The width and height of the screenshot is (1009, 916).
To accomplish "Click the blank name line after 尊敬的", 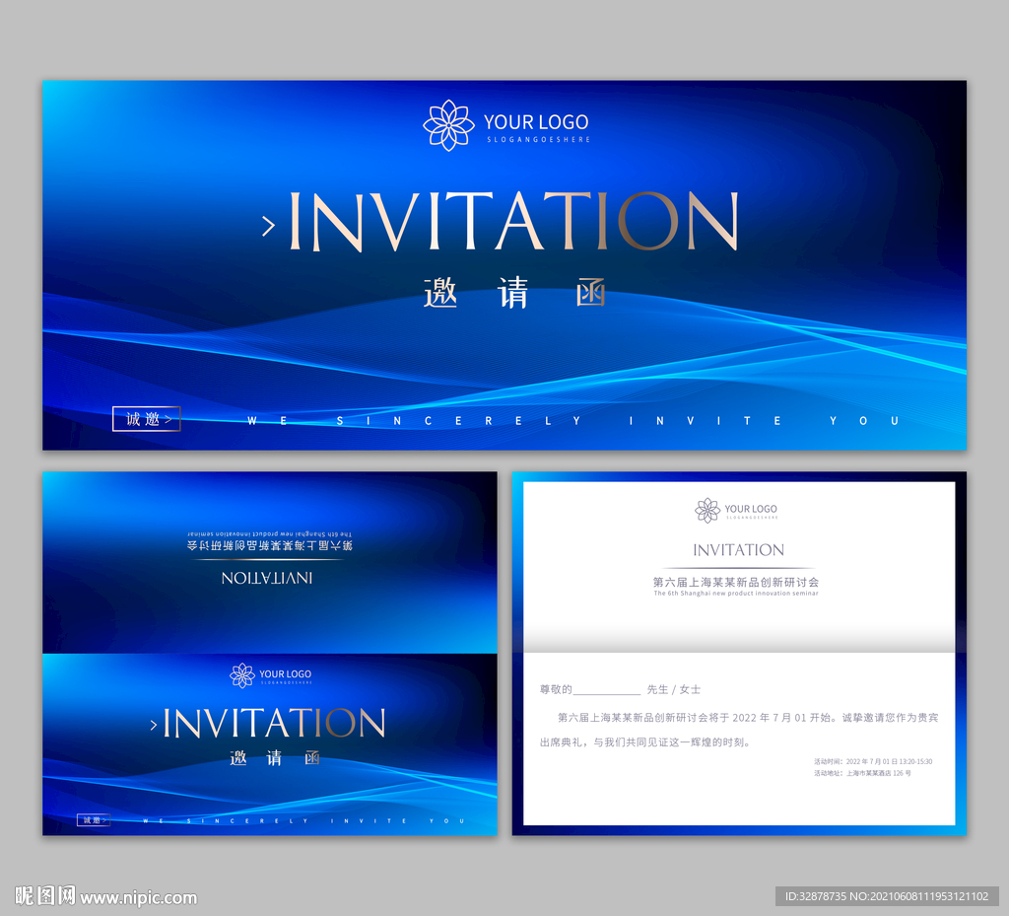I will (607, 693).
